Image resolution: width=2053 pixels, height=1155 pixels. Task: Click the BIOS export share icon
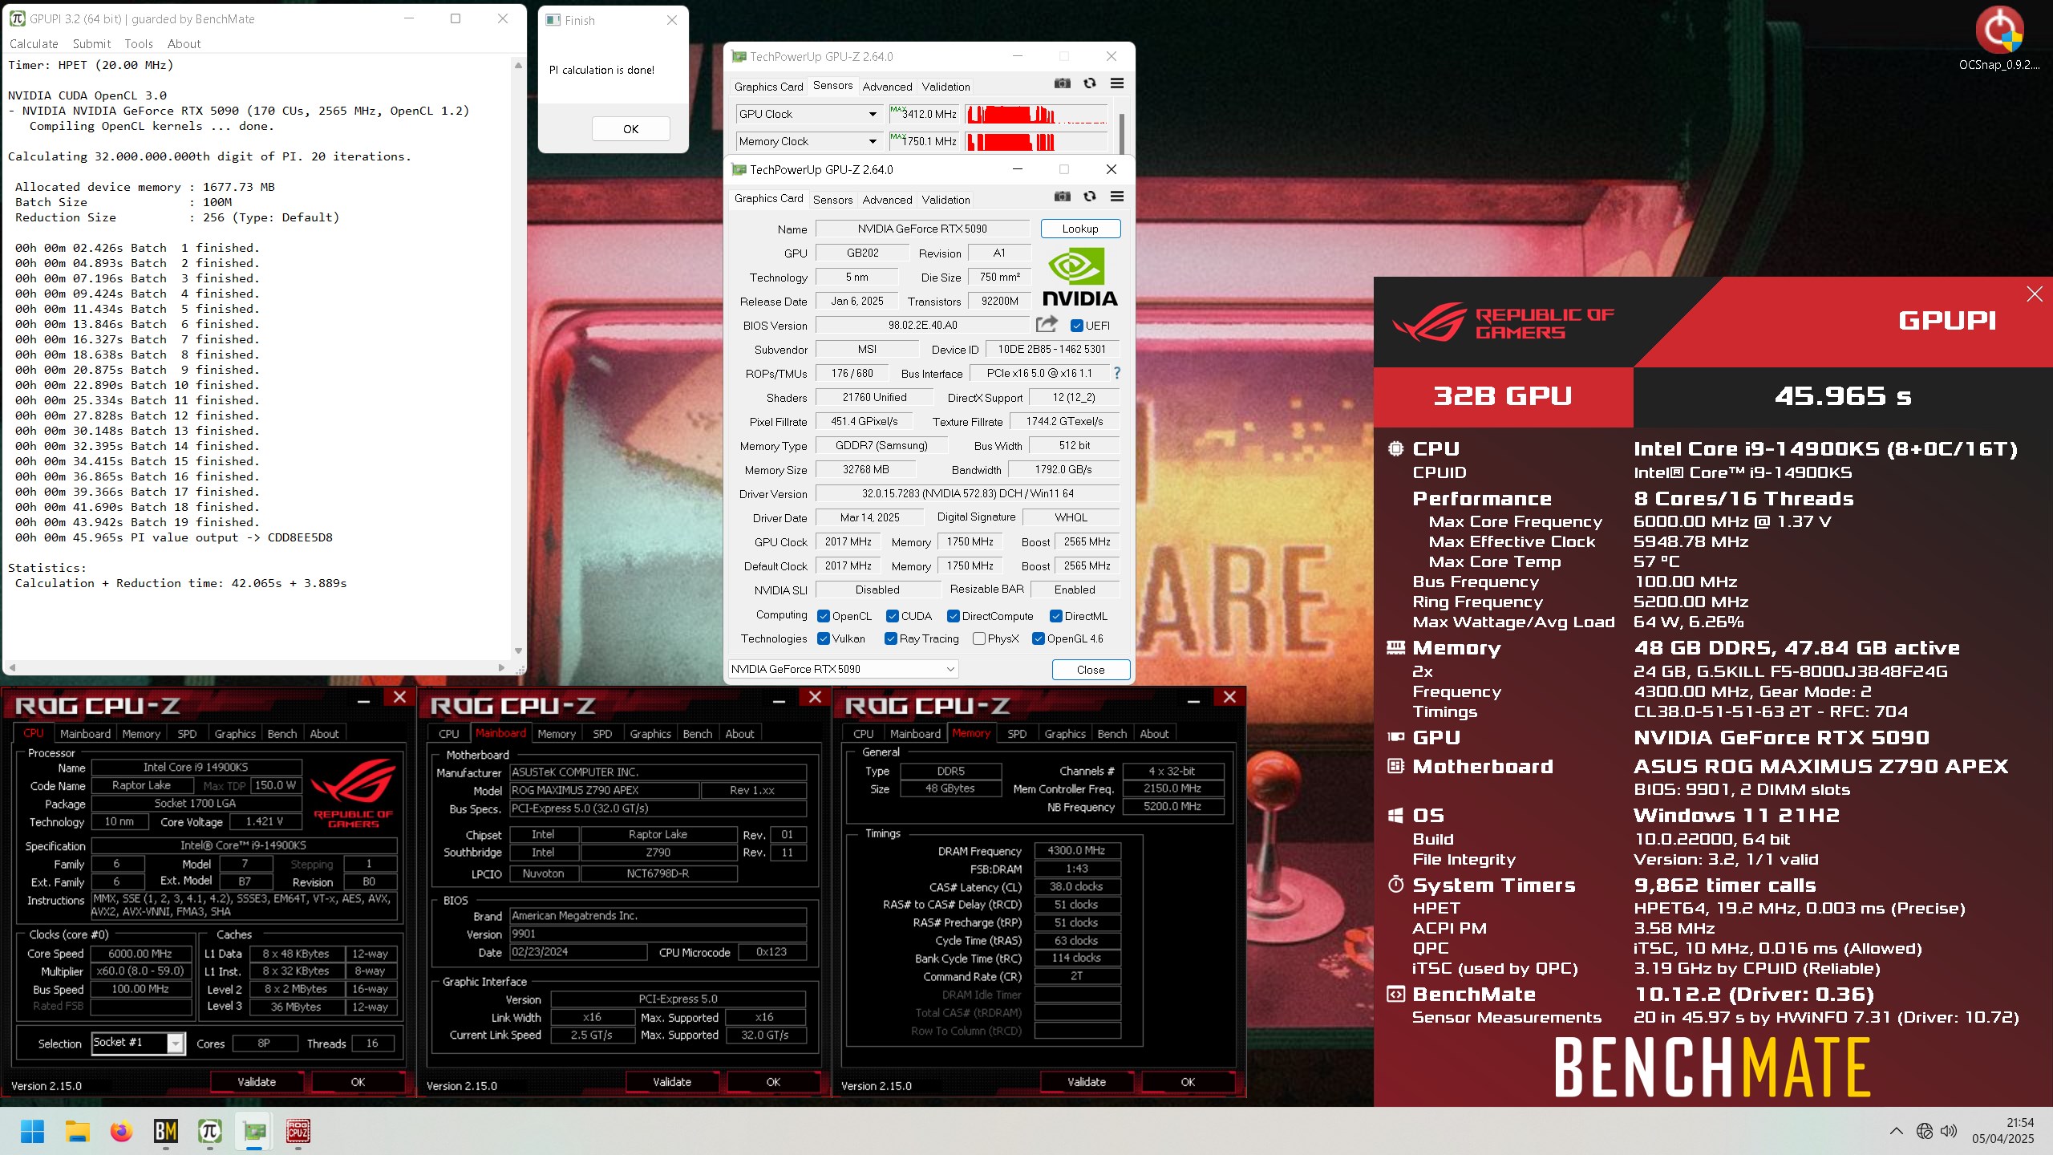point(1047,324)
